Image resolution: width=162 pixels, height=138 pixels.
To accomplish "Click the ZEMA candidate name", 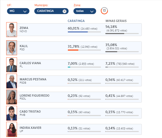I will tap(24, 28).
